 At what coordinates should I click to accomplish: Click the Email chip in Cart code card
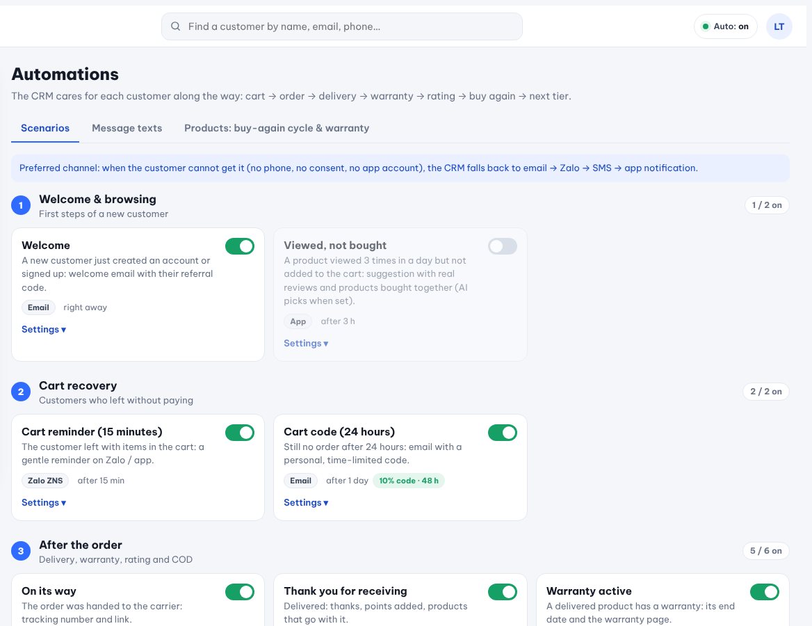(x=300, y=481)
